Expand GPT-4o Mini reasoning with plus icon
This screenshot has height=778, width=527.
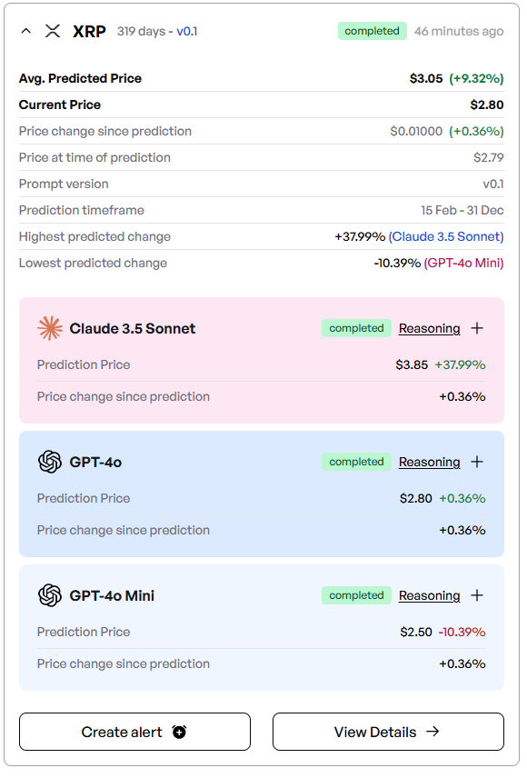(x=477, y=595)
